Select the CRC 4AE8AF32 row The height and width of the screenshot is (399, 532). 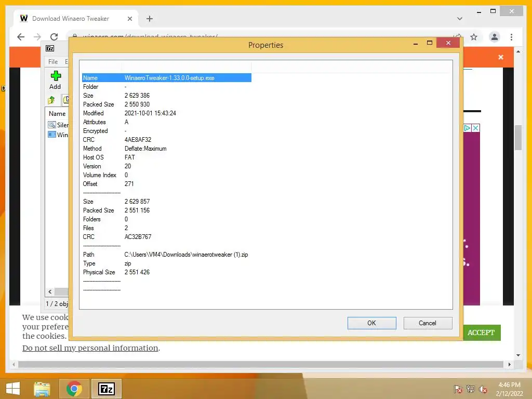point(167,140)
